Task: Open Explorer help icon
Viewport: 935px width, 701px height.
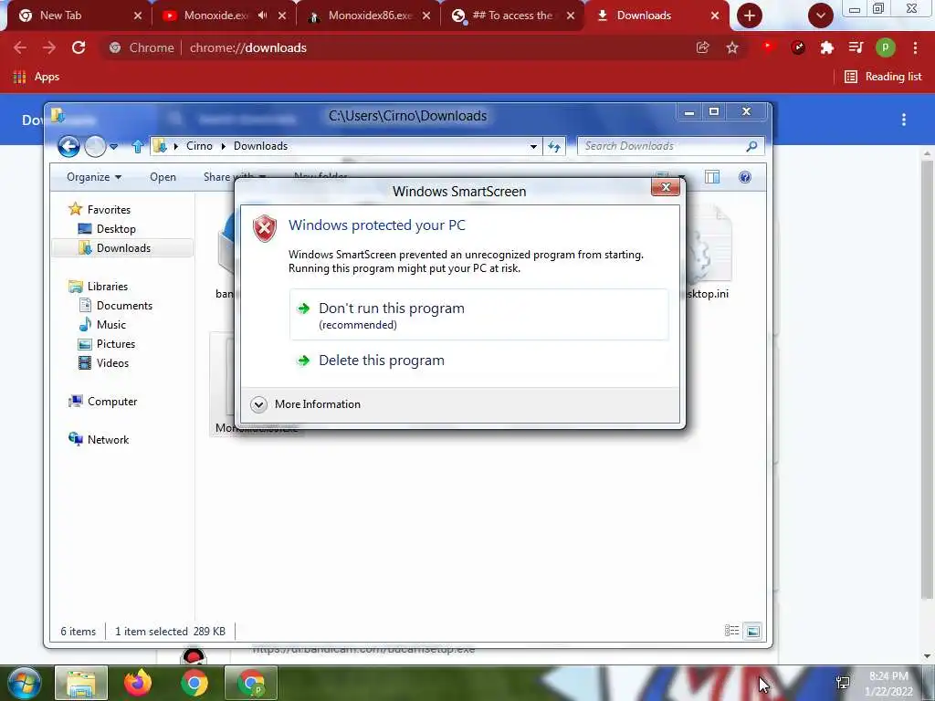Action: [x=745, y=177]
